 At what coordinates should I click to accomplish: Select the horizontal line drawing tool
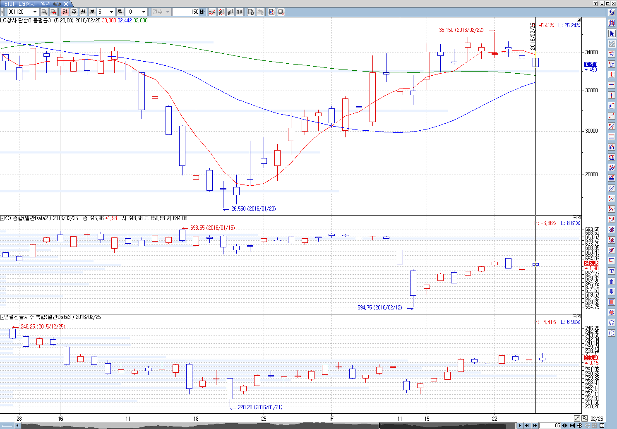(x=612, y=85)
